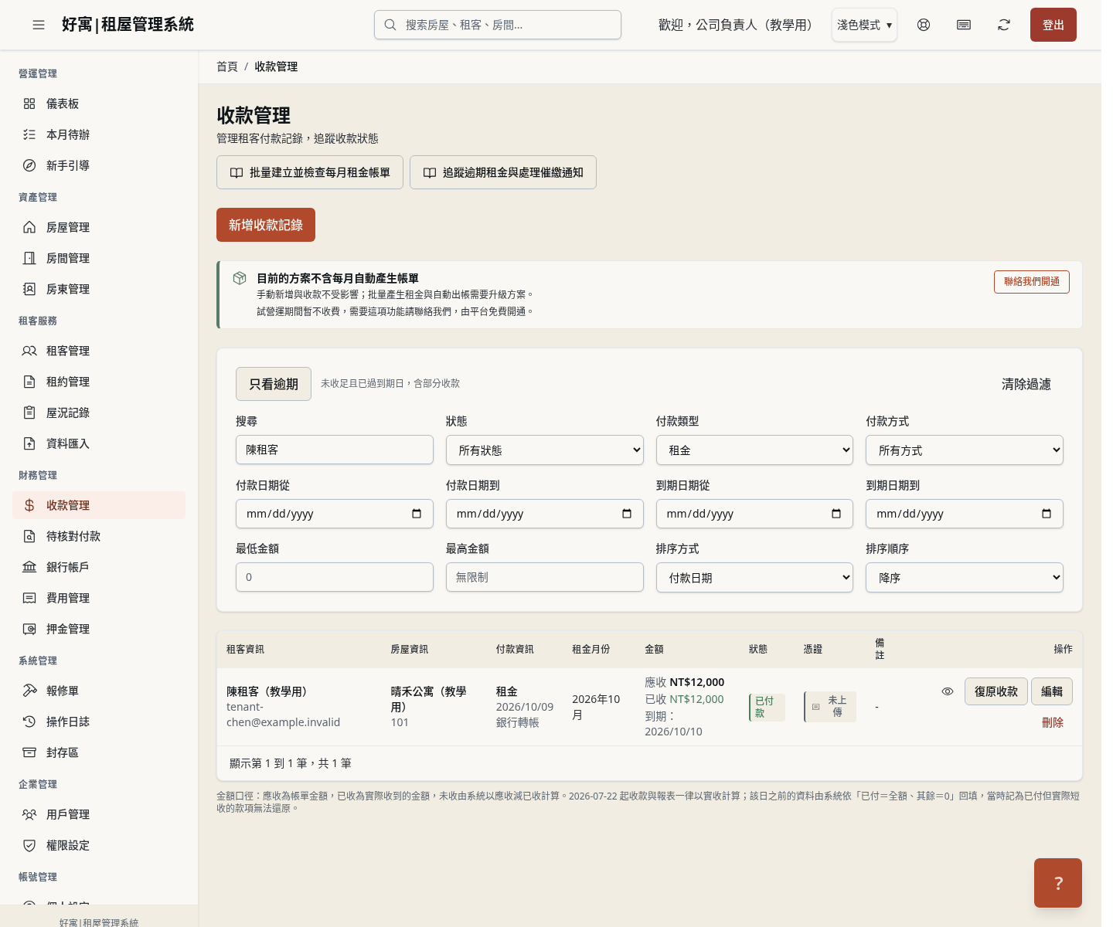Open 操作日誌 from the sidebar
Viewport: 1113px width, 927px height.
(x=99, y=722)
